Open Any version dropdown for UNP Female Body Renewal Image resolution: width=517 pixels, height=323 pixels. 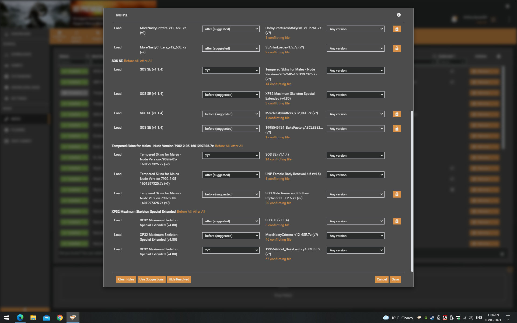[x=355, y=175]
